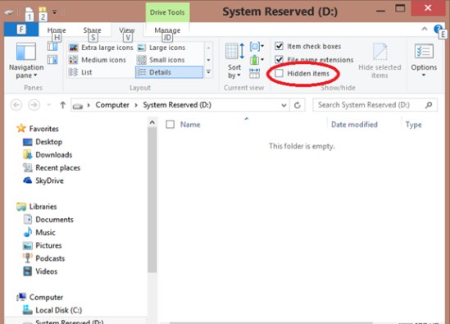
Task: Toggle the Preview pane icon
Action: click(52, 46)
